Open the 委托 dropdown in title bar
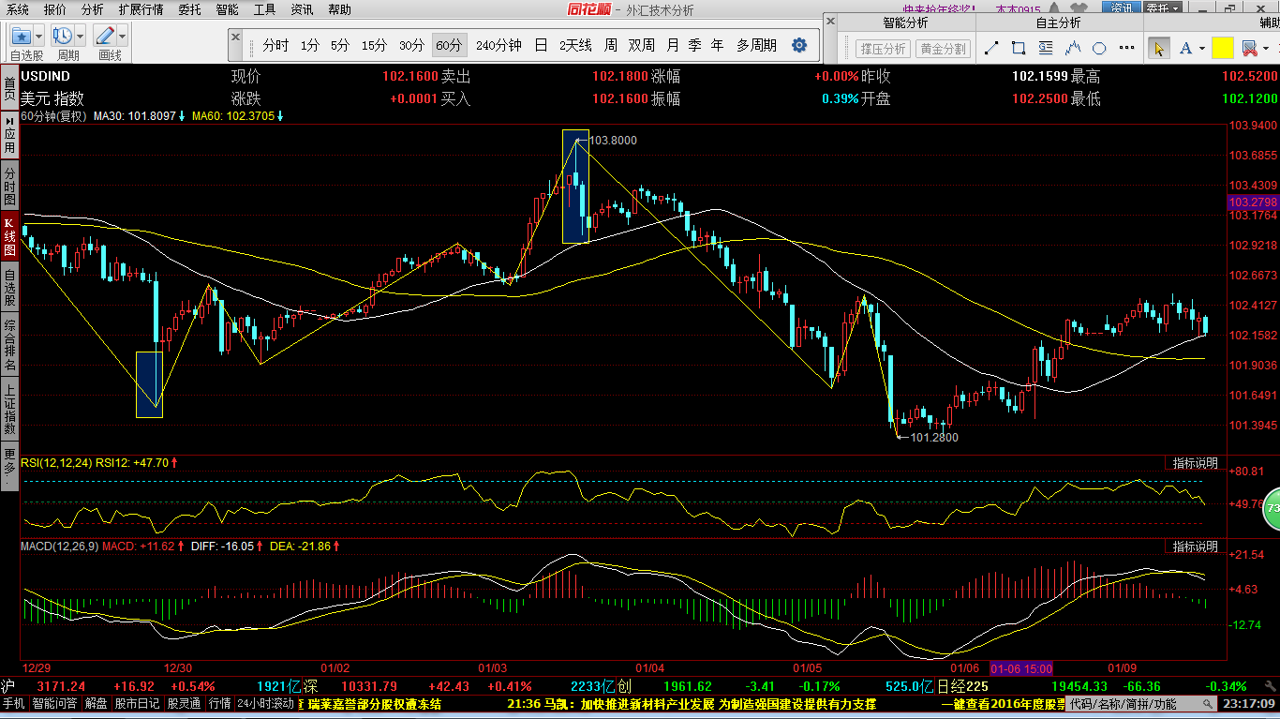The image size is (1280, 719). (x=1163, y=8)
